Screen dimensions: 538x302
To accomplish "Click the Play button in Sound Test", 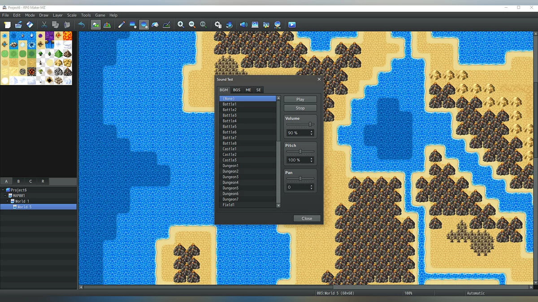I will point(300,99).
